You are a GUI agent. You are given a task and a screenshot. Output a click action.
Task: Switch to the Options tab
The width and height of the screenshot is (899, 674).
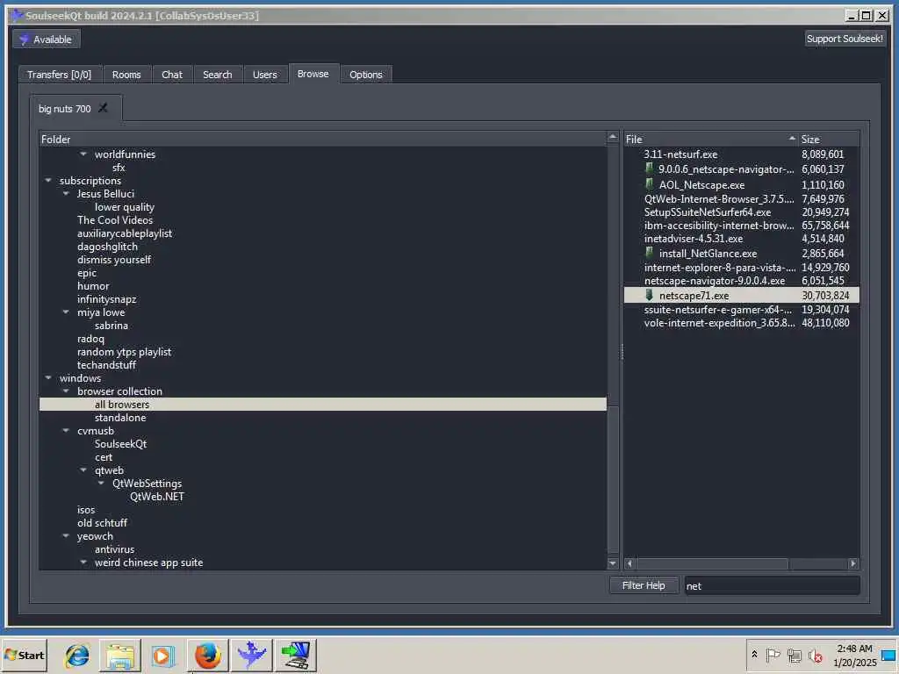[x=366, y=75]
